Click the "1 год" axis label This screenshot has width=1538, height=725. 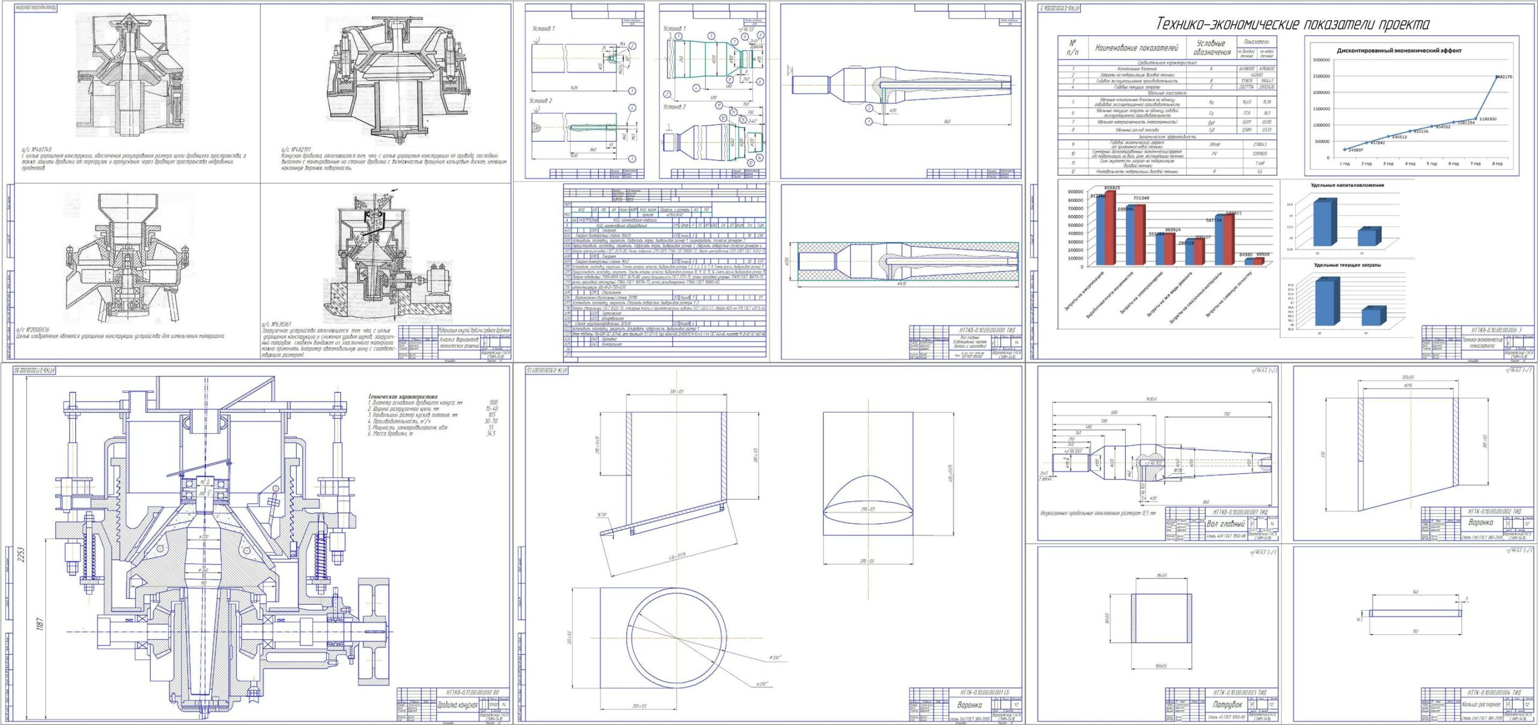(x=1344, y=163)
